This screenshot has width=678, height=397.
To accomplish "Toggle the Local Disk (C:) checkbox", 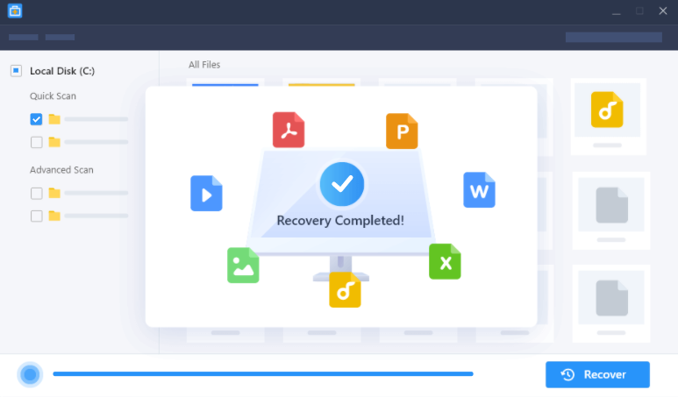I will click(x=16, y=70).
